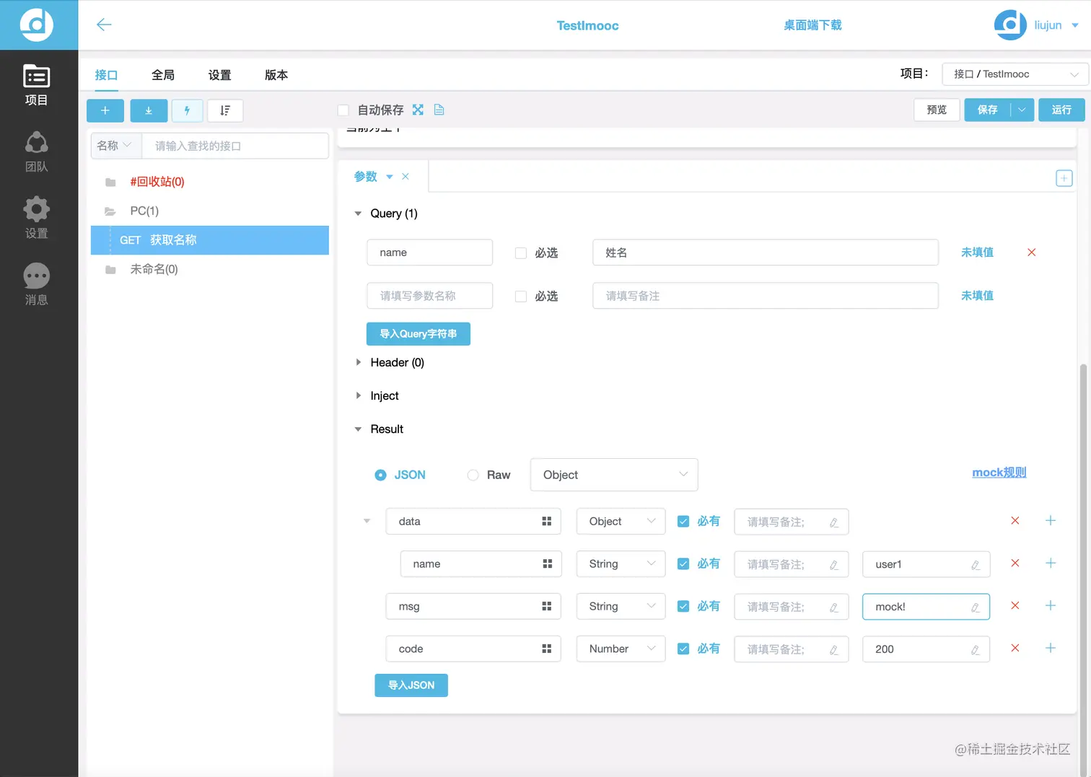Switch to the 接口 tab
The width and height of the screenshot is (1091, 777).
(106, 75)
